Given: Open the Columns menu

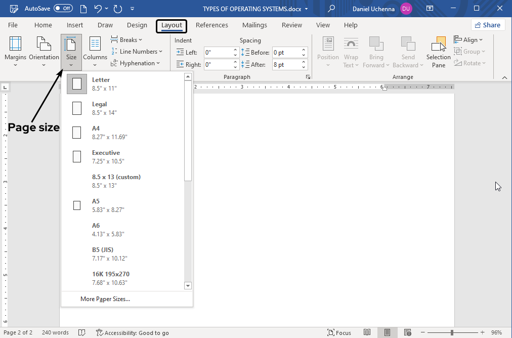Looking at the screenshot, I should 95,52.
